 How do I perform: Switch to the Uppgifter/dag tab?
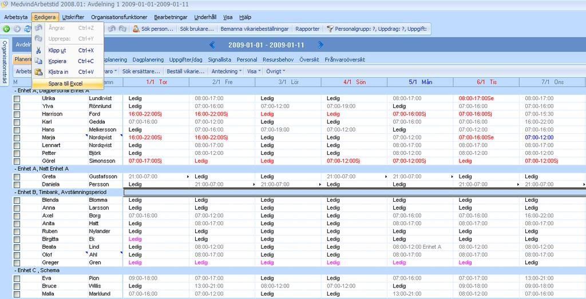[x=186, y=59]
